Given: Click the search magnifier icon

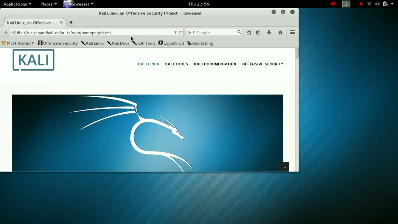Looking at the screenshot, I should [x=239, y=32].
